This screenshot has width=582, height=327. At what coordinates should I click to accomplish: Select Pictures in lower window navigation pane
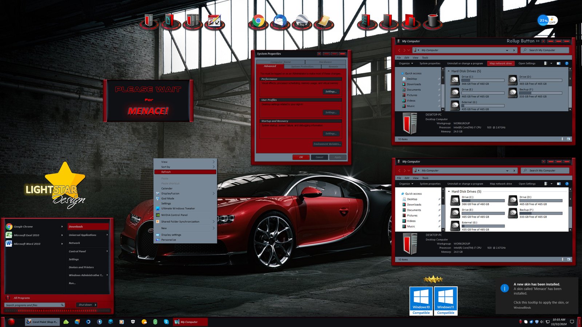(412, 215)
